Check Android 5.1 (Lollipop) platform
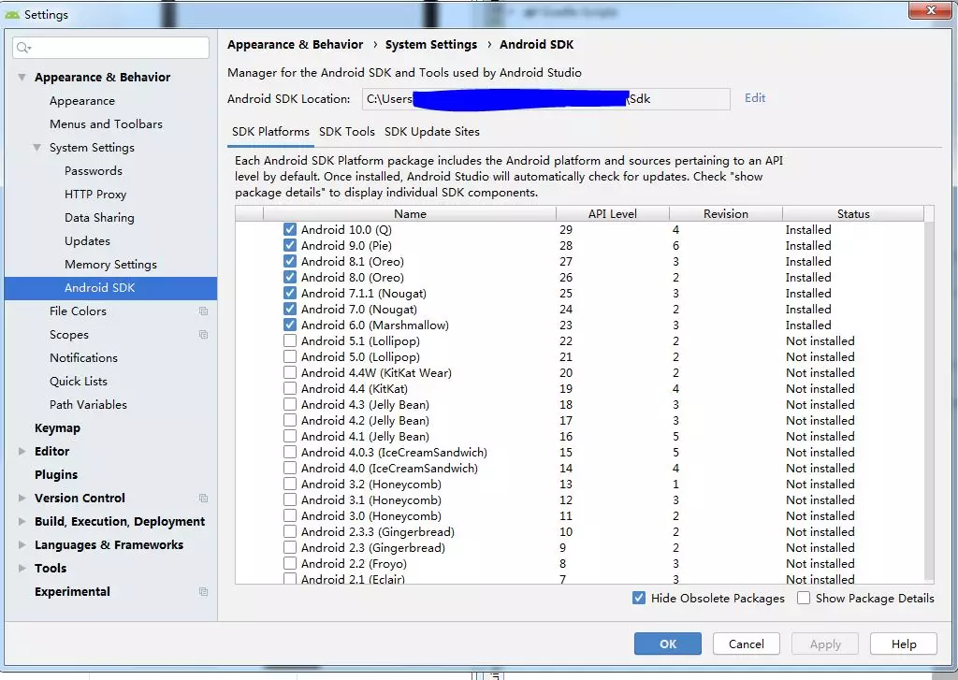Image resolution: width=958 pixels, height=680 pixels. tap(290, 340)
